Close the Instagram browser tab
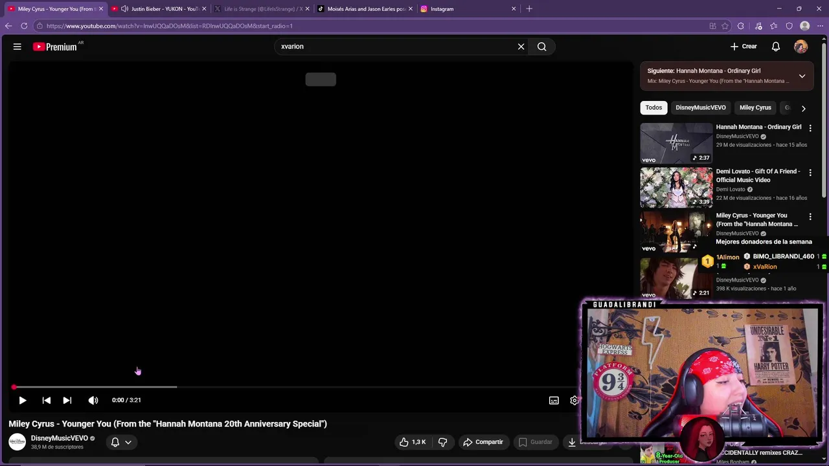 point(514,9)
